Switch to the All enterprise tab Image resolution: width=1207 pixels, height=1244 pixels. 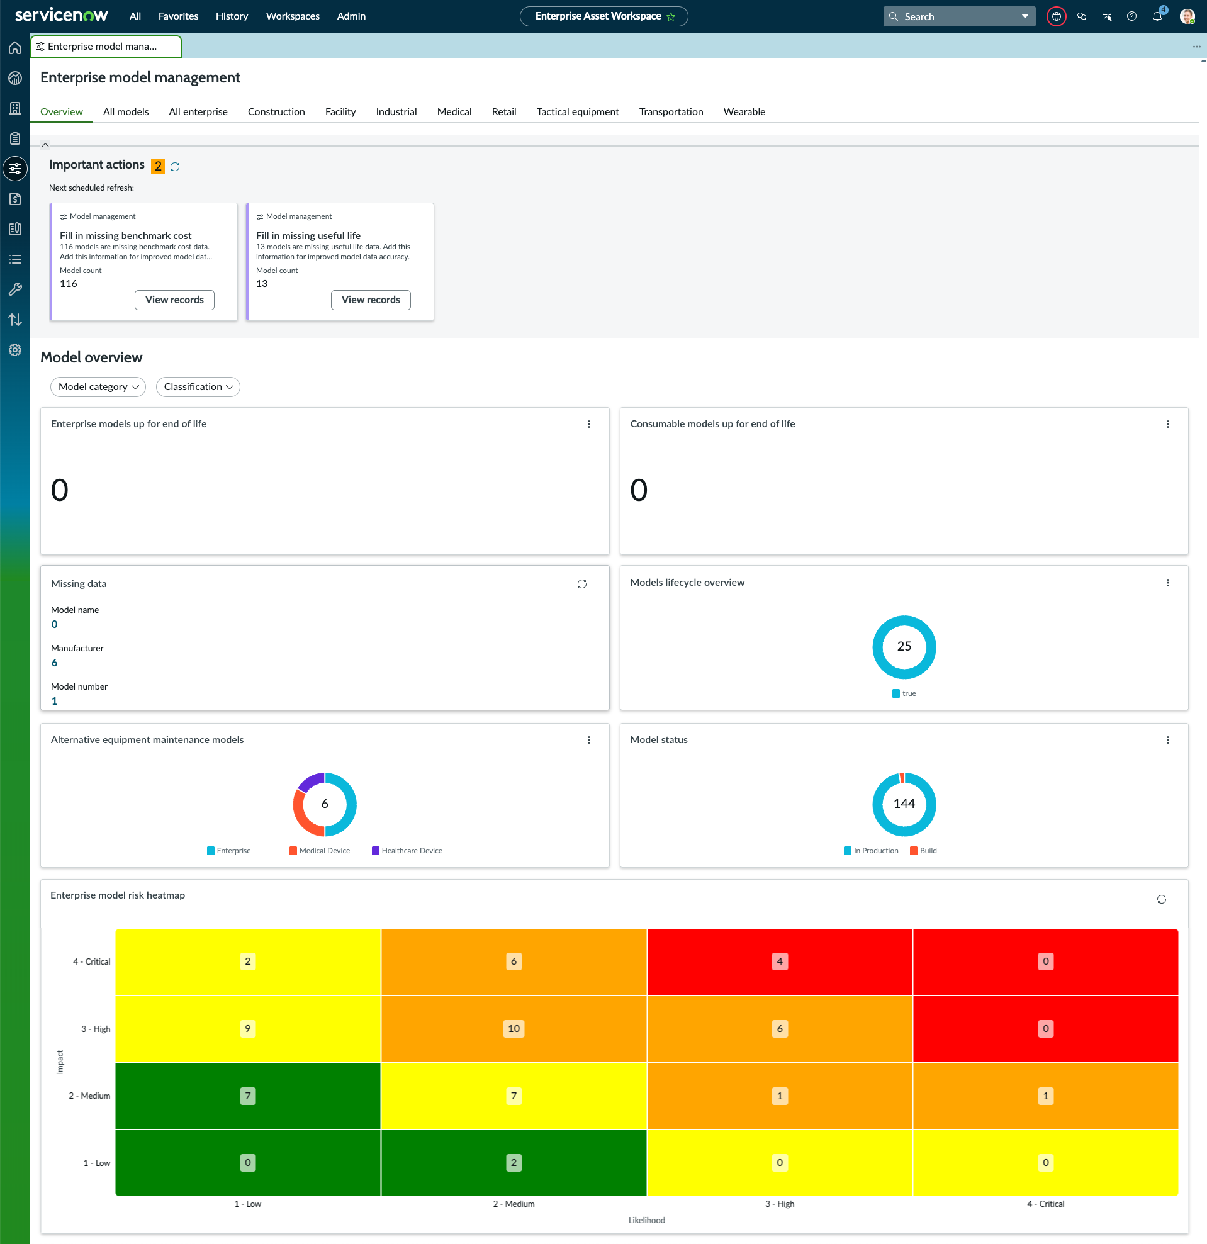[x=198, y=112]
